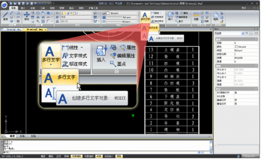The image size is (261, 159).
Task: Click the Undo arrow in quick access toolbar
Action: pos(40,4)
